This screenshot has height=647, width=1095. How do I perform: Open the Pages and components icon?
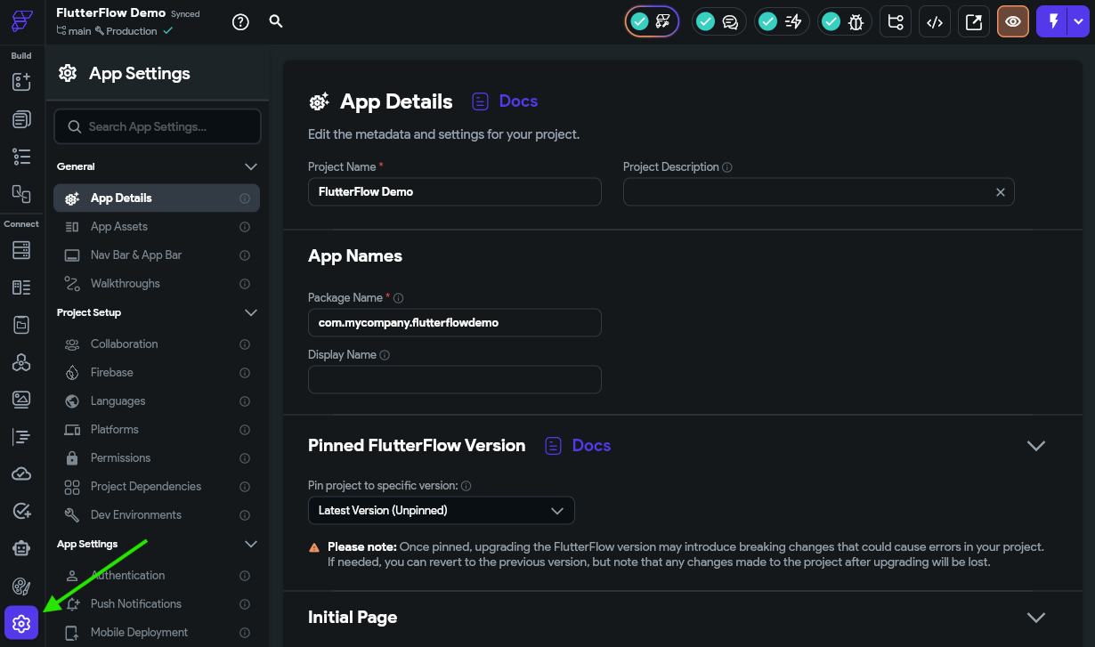[x=21, y=119]
